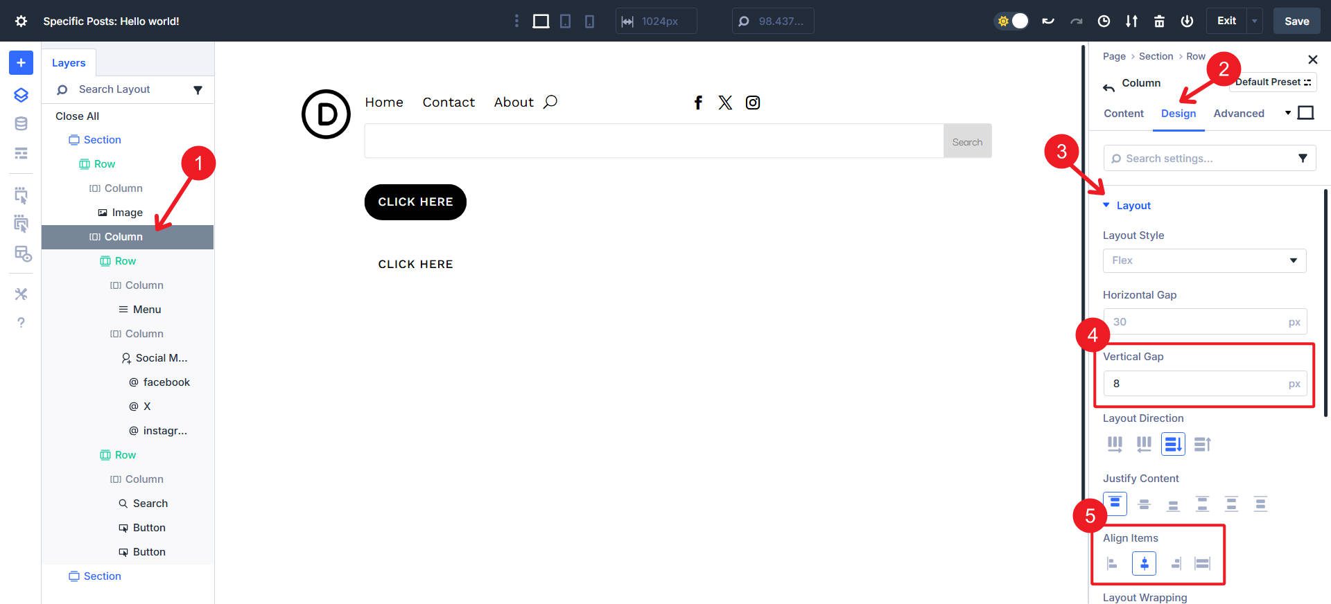Open the help question mark icon
This screenshot has height=604, width=1331.
[21, 322]
